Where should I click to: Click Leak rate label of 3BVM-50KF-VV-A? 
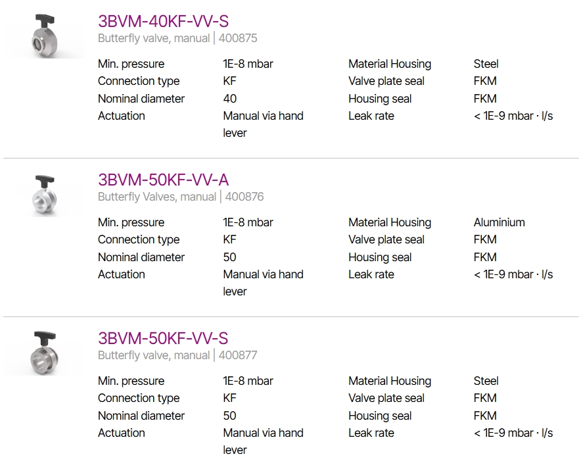(371, 274)
